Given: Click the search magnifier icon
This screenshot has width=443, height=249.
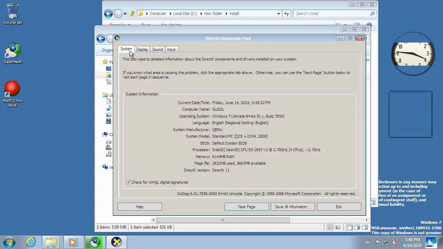Looking at the screenshot, I should [x=372, y=13].
